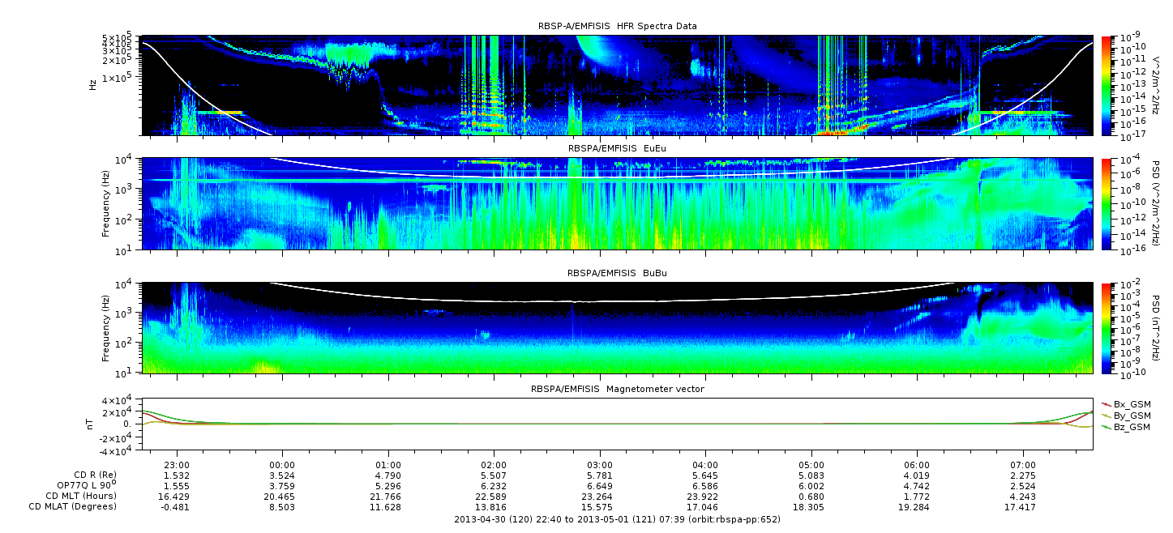Screen dimensions: 1173x533
Task: Click the HFR Spectra Data panel title
Action: coord(617,27)
